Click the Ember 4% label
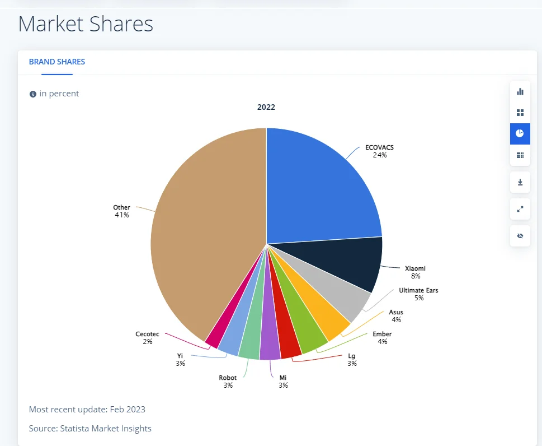Screen dimensions: 542x446 pyautogui.click(x=382, y=338)
